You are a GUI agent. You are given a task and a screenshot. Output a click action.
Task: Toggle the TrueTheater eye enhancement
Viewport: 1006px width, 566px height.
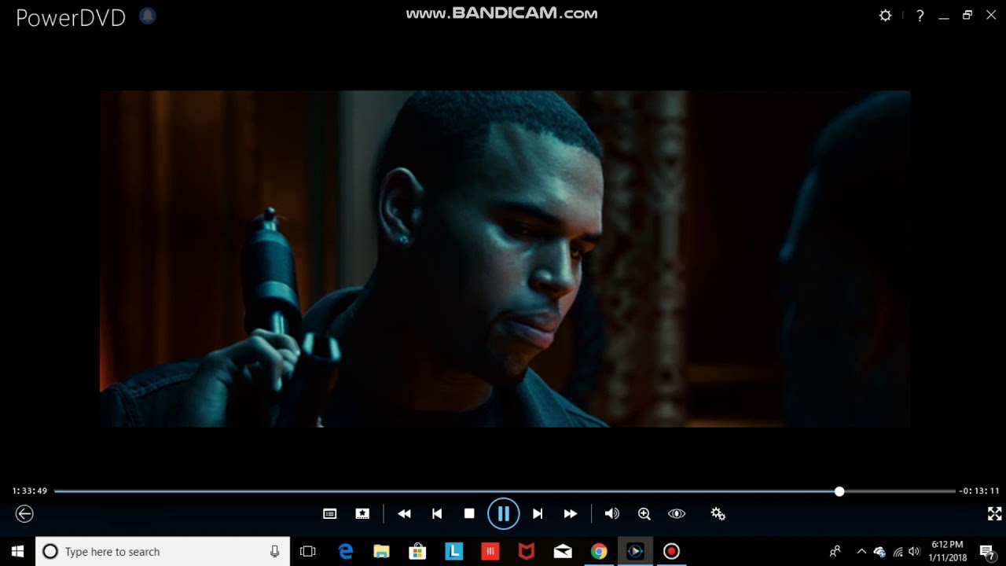(x=677, y=513)
